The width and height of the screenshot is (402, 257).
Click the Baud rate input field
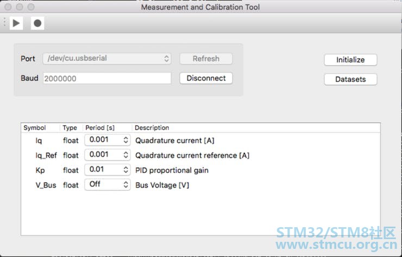coord(107,78)
